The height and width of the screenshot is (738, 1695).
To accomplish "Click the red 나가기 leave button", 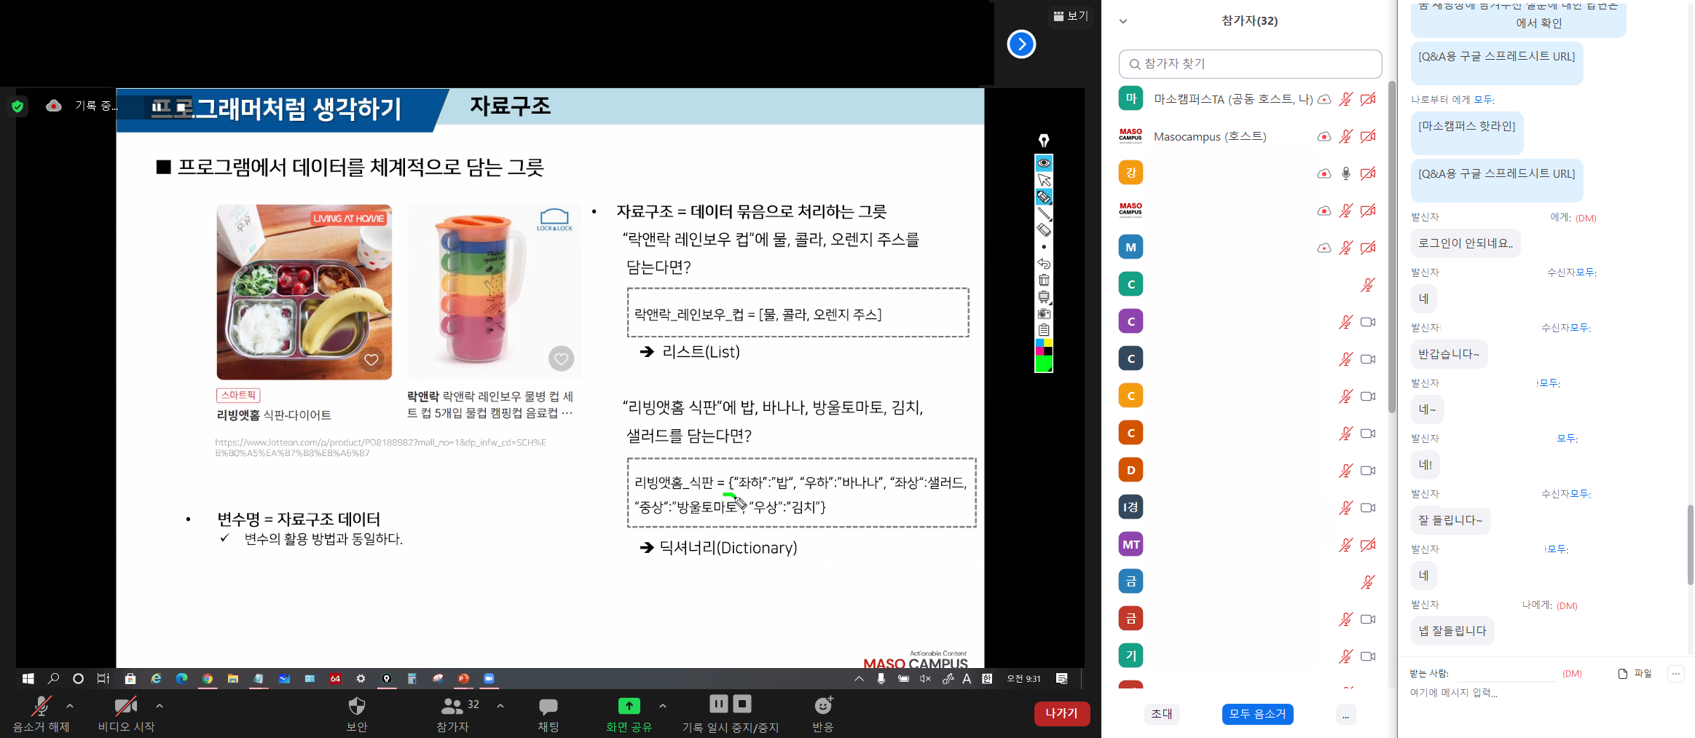I will [x=1061, y=713].
